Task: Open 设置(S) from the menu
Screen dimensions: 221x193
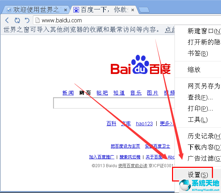Action: (x=198, y=175)
